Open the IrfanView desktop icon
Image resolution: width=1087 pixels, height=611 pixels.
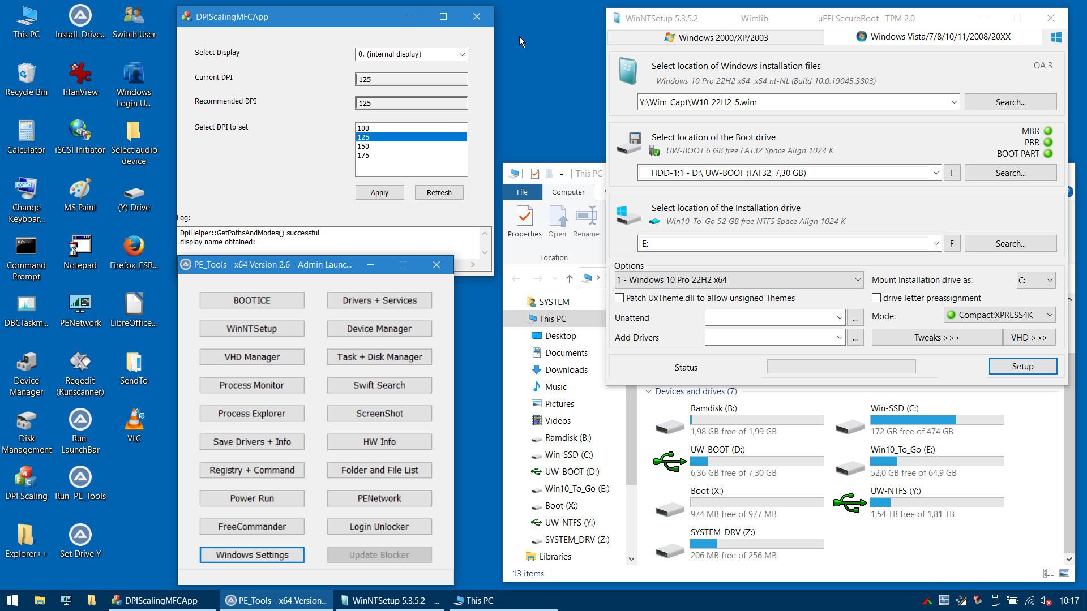(x=80, y=79)
